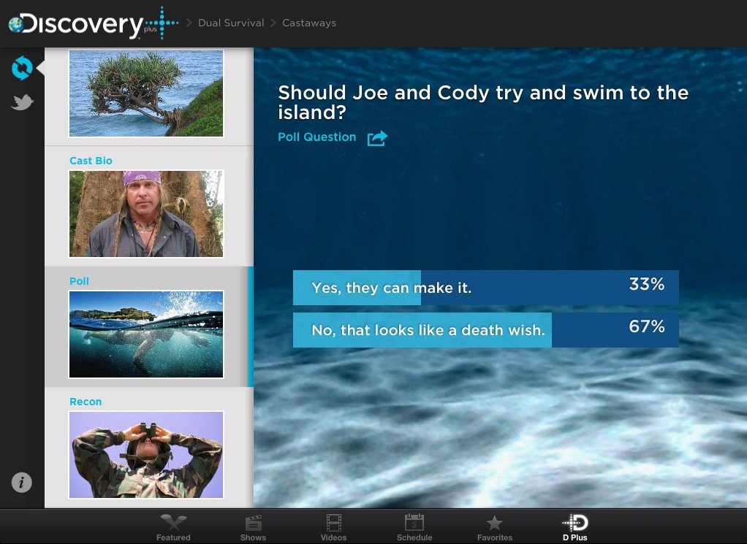Open the Shows clapperboard icon

click(253, 527)
